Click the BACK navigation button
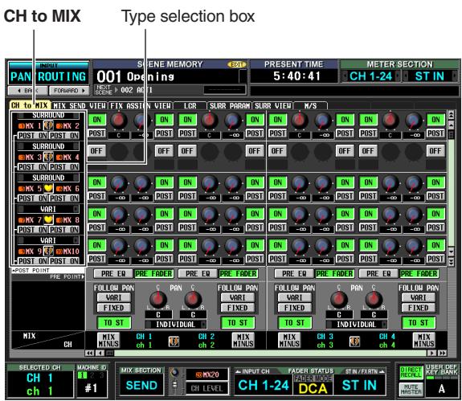 [x=27, y=91]
